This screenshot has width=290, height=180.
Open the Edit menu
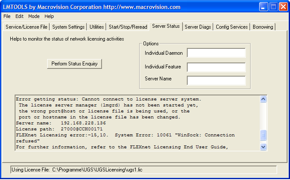point(19,16)
